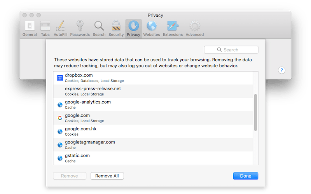Click the help question mark button
This screenshot has height=194, width=311.
click(282, 71)
